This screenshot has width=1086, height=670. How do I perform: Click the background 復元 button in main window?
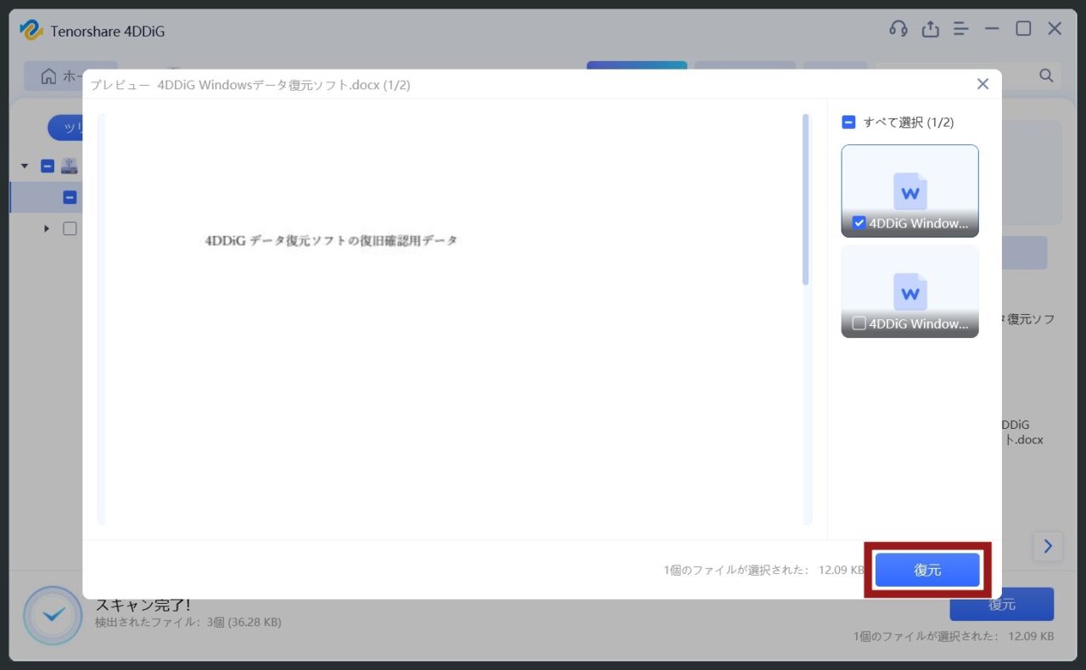tap(1002, 605)
